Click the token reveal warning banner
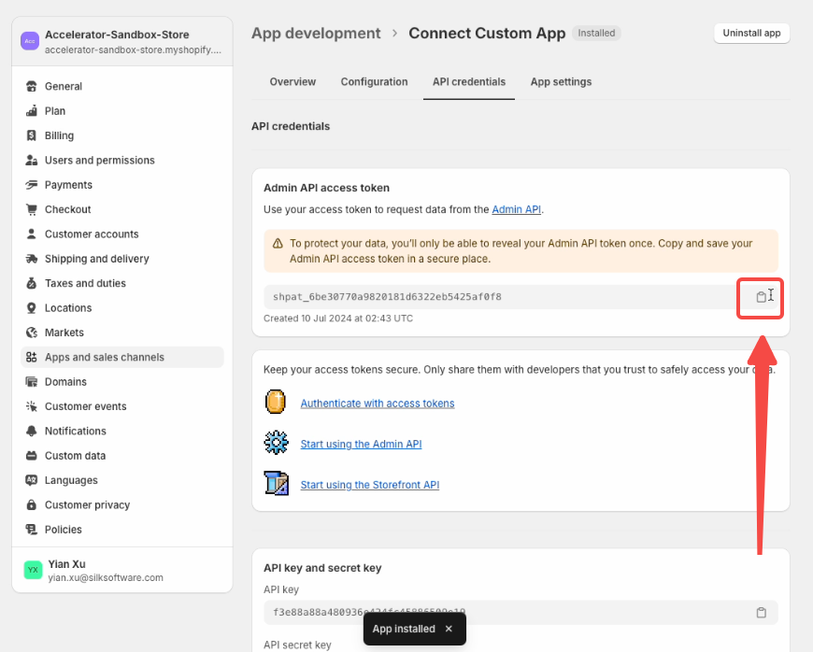Image resolution: width=813 pixels, height=652 pixels. tap(521, 251)
